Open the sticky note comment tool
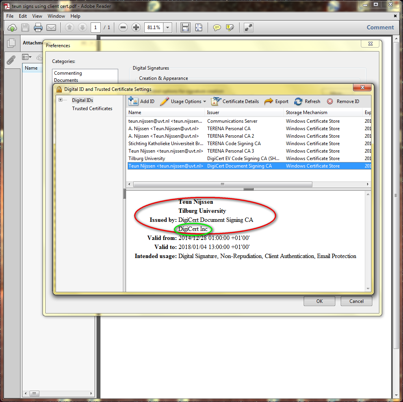 click(x=217, y=28)
